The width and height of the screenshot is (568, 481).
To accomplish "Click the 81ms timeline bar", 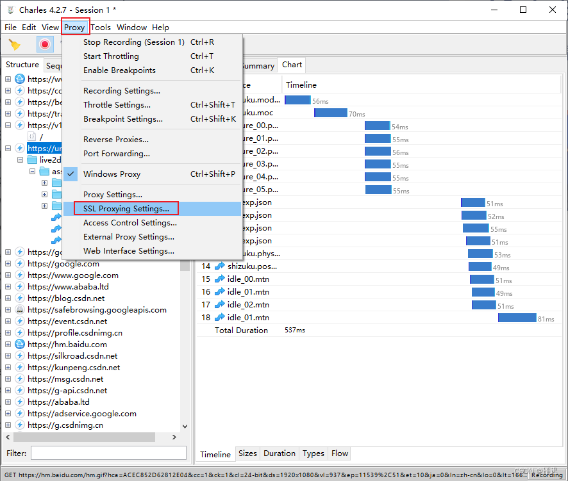I will point(517,318).
